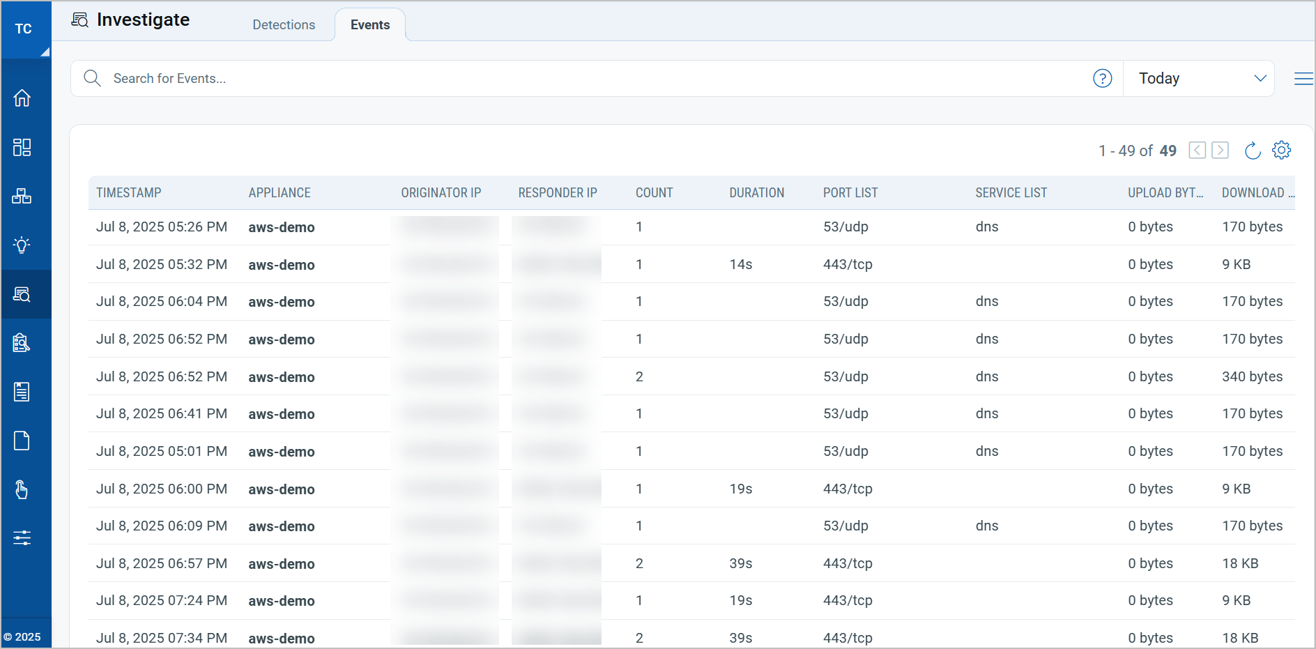The image size is (1316, 649).
Task: Open the Dashboards sidebar icon
Action: [22, 147]
